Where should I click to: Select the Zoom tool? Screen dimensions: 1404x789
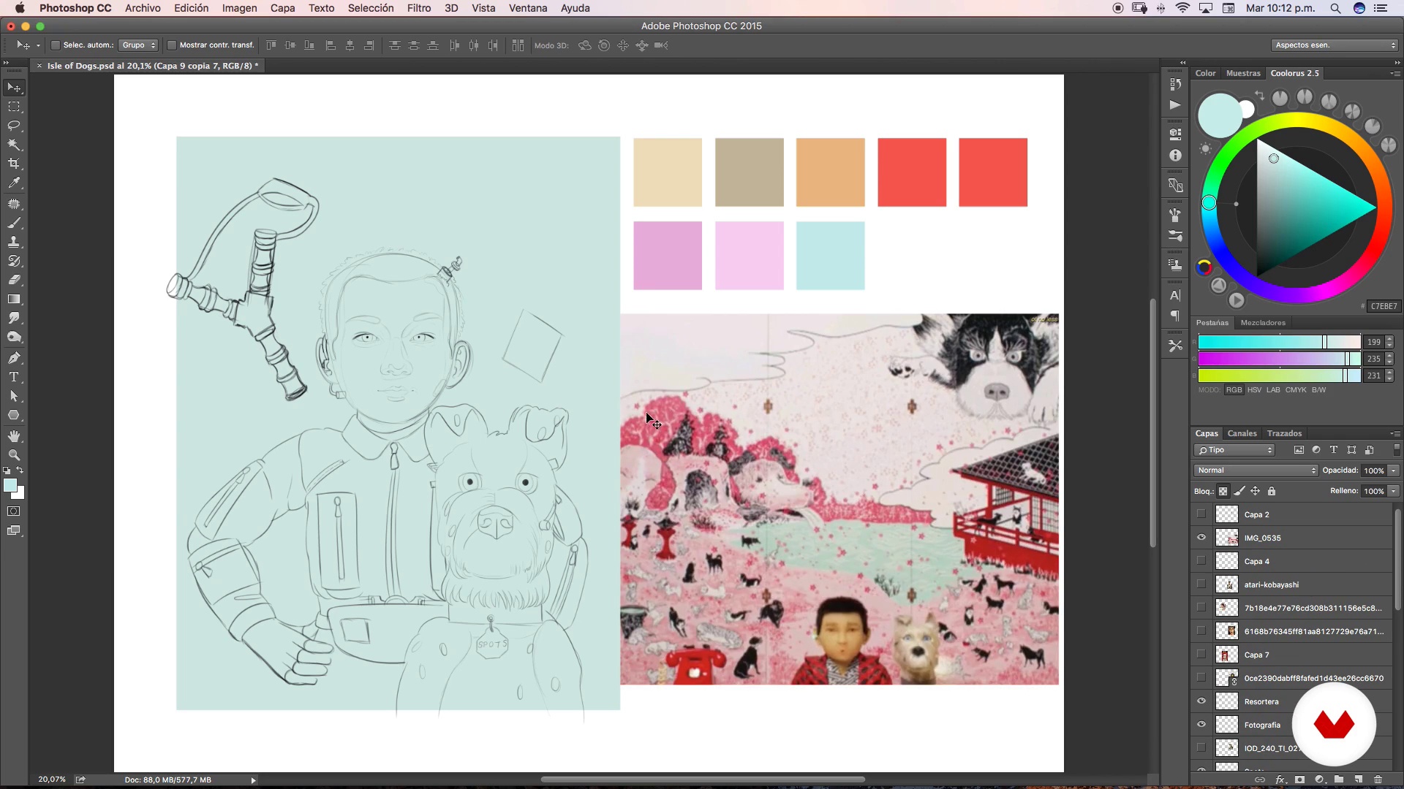tap(14, 455)
